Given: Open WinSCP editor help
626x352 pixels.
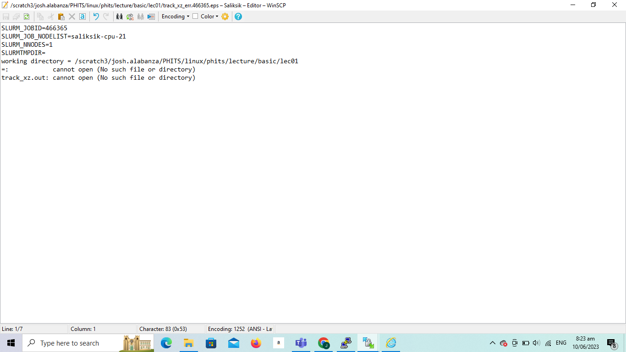Looking at the screenshot, I should (237, 16).
